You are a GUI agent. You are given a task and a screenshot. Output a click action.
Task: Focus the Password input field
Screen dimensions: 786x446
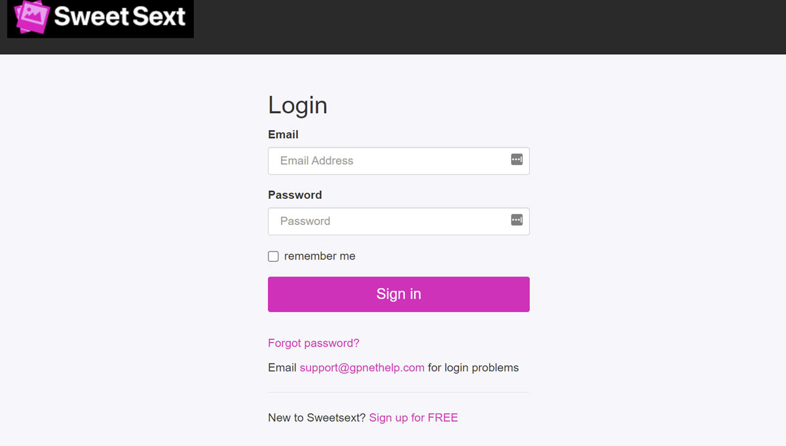[386, 221]
